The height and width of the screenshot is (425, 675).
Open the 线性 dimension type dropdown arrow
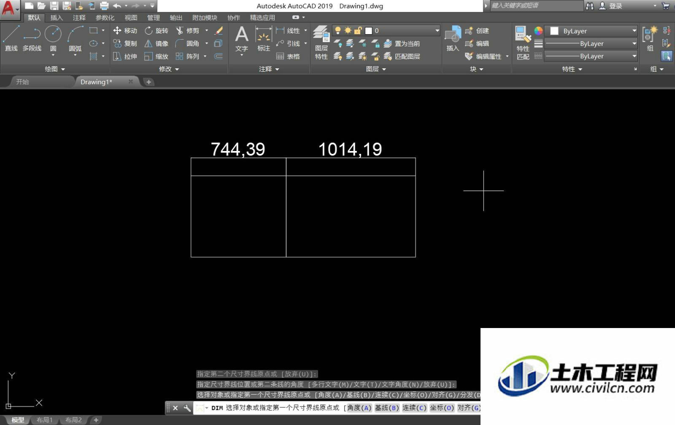click(305, 30)
